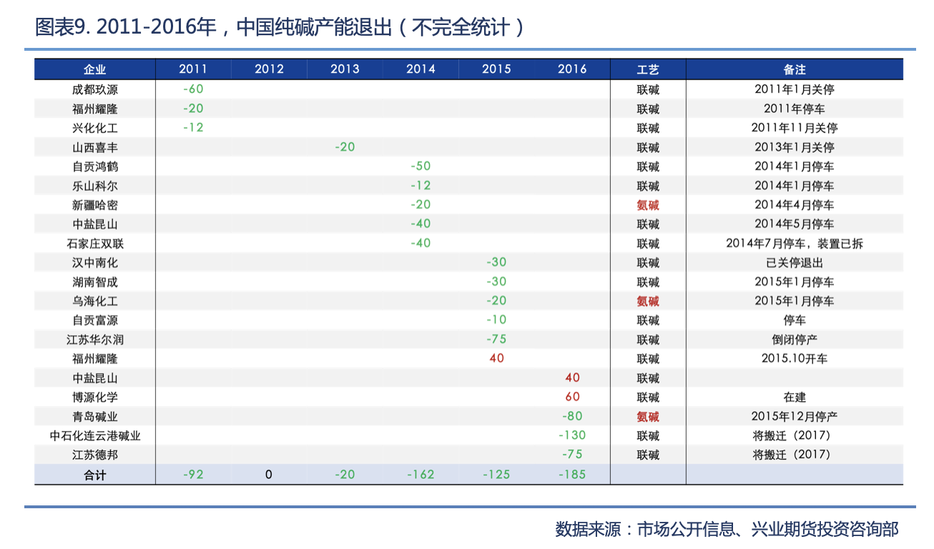Screen dimensions: 934x549
Task: Click the 2015.10开车 remark
Action: click(794, 359)
